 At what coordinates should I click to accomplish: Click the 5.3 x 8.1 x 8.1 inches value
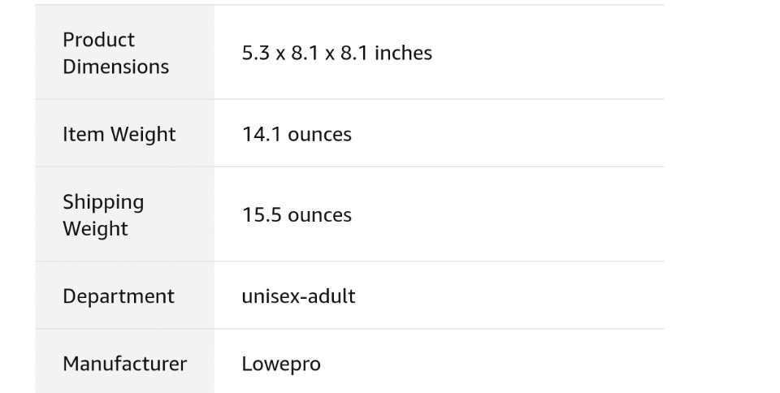tap(336, 54)
